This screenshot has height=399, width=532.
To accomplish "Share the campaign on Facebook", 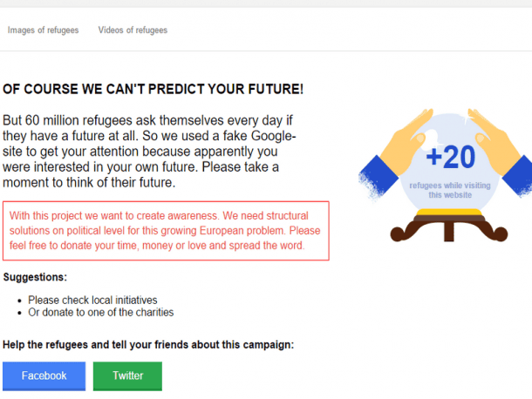I will [44, 375].
